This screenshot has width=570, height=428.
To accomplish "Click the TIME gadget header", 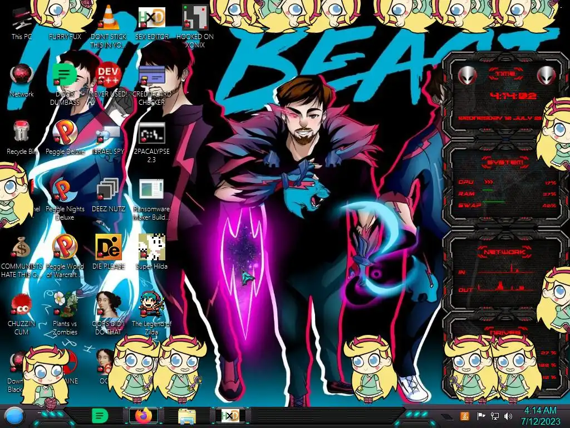I will coord(505,74).
